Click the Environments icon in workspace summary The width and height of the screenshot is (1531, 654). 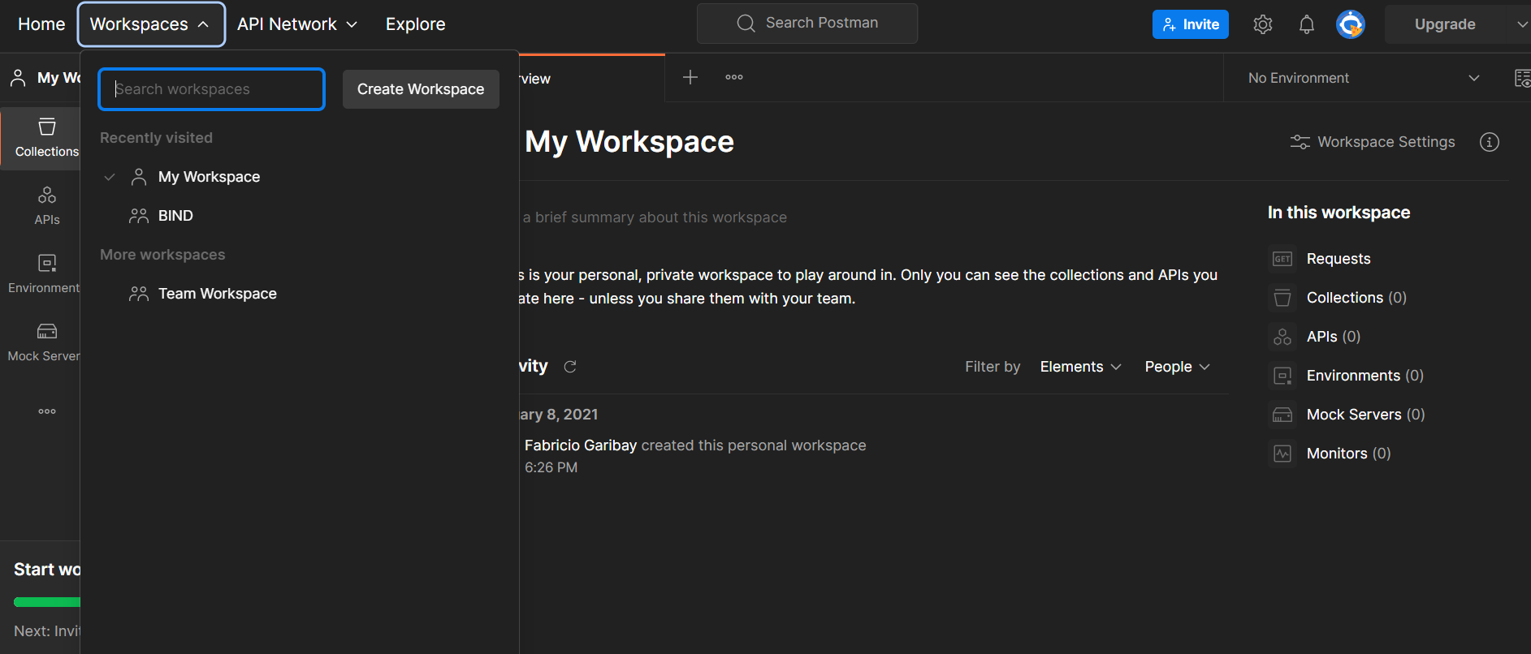(x=1282, y=376)
